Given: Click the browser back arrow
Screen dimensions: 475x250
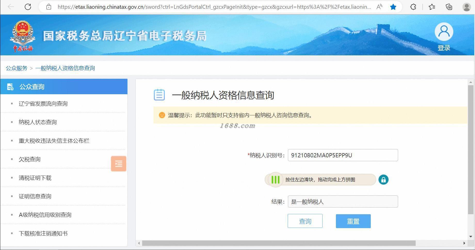Looking at the screenshot, I should 11,7.
